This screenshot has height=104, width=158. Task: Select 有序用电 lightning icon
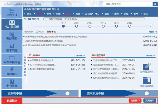(12, 69)
